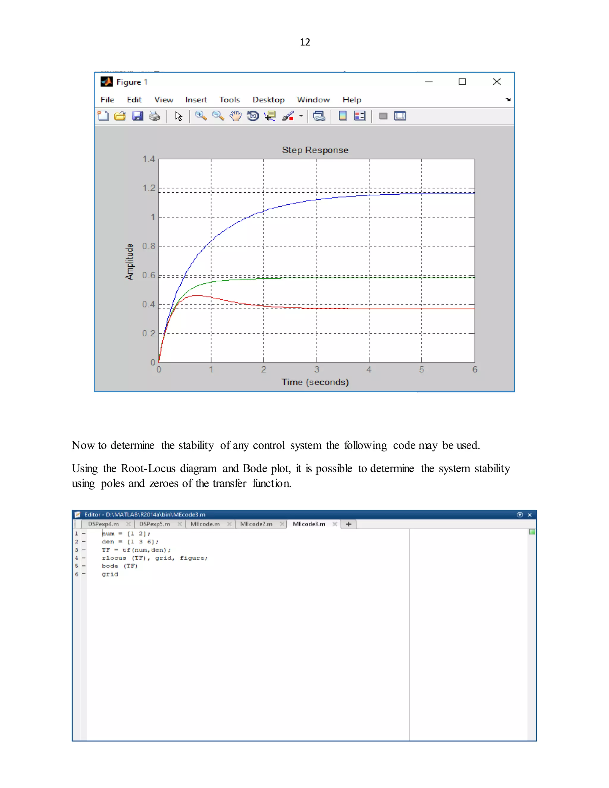
Task: Expand the Brush tool color dropdown arrow
Action: pos(301,116)
